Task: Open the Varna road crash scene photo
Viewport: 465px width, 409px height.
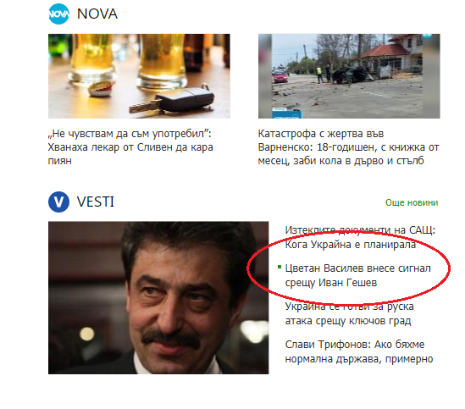Action: [x=349, y=76]
